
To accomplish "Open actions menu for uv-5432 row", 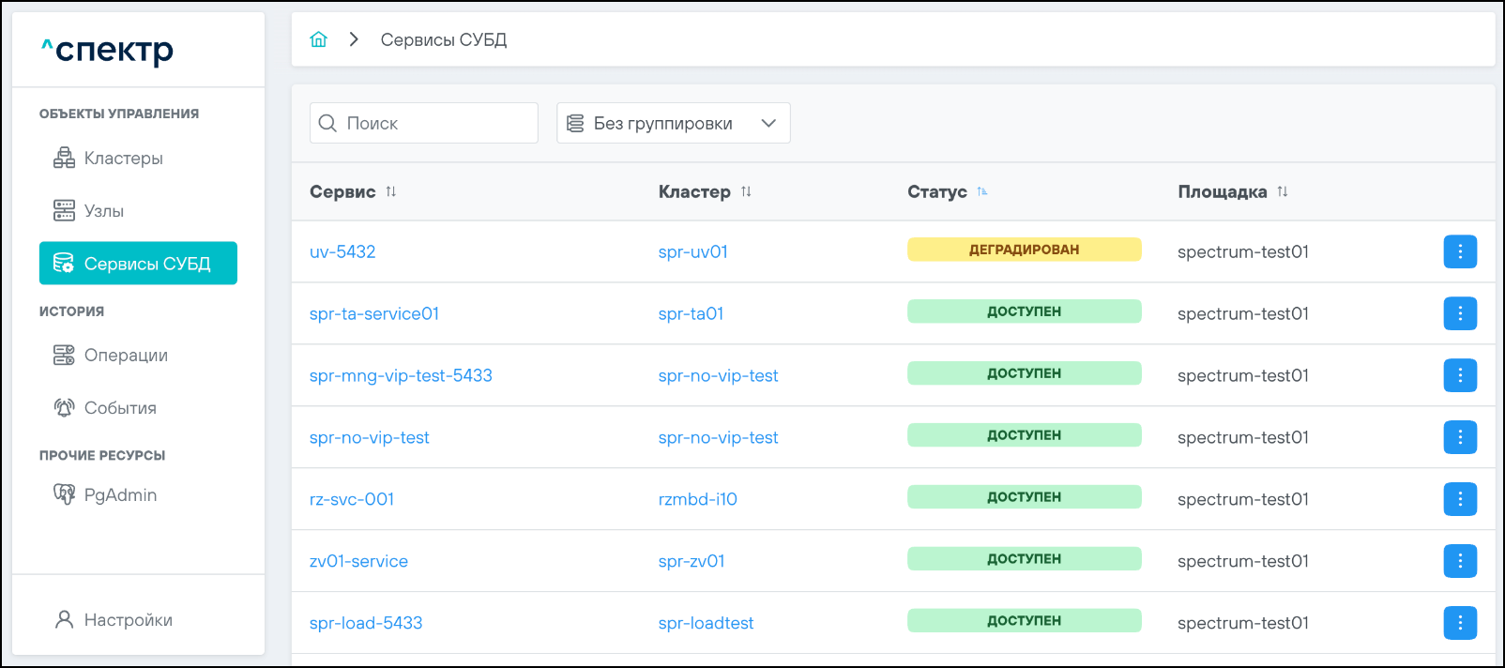I will coord(1459,251).
